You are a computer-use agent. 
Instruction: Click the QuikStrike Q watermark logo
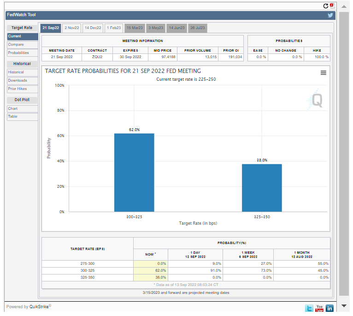point(316,100)
